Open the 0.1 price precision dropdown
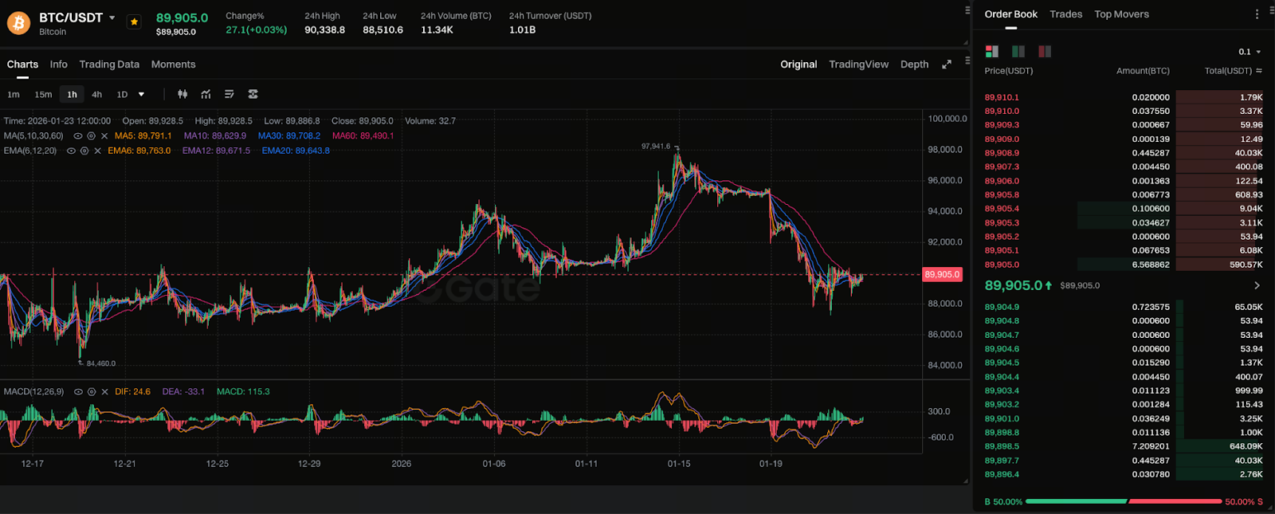The image size is (1275, 514). [1249, 52]
